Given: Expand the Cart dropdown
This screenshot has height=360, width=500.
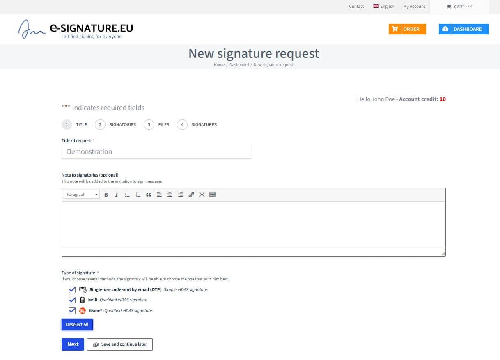Looking at the screenshot, I should tap(459, 7).
